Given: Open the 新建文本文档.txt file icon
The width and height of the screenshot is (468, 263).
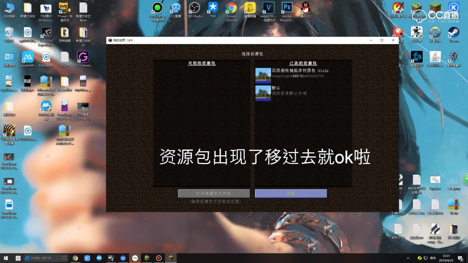Looking at the screenshot, I should (x=83, y=12).
